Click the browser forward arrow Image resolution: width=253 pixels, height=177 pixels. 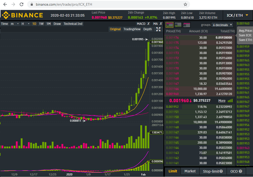point(13,4)
